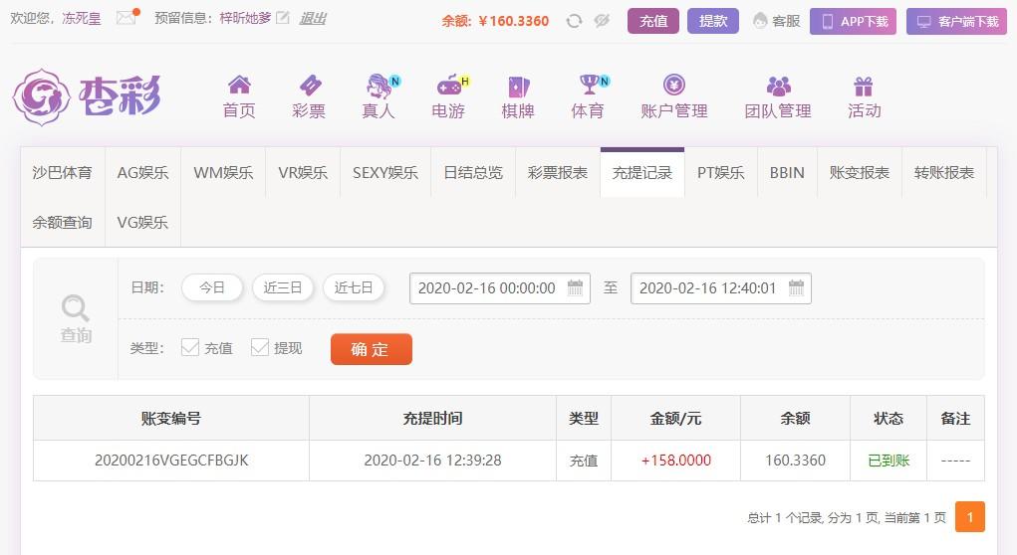Click the start date field 2020-02-16 00:00:00

click(x=499, y=288)
